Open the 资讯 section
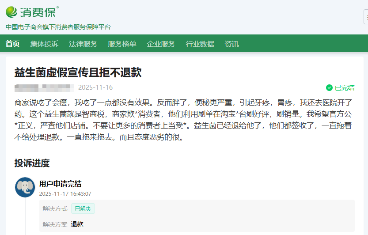This screenshot has width=368, height=235. pos(231,44)
